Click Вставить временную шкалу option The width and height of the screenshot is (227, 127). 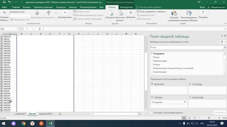tap(88, 15)
